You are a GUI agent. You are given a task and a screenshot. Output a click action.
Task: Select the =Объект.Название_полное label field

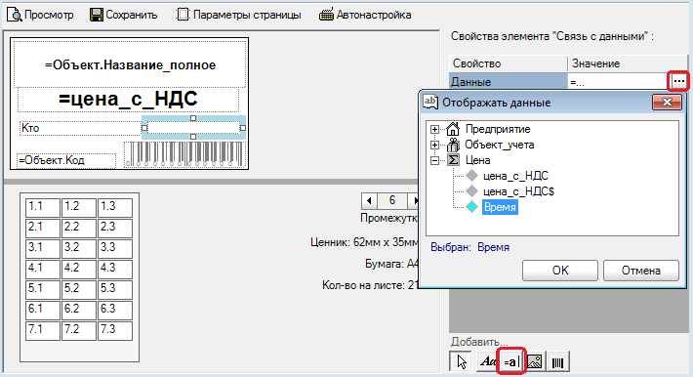point(130,64)
